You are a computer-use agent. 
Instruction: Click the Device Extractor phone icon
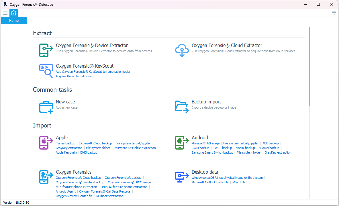pyautogui.click(x=46, y=50)
